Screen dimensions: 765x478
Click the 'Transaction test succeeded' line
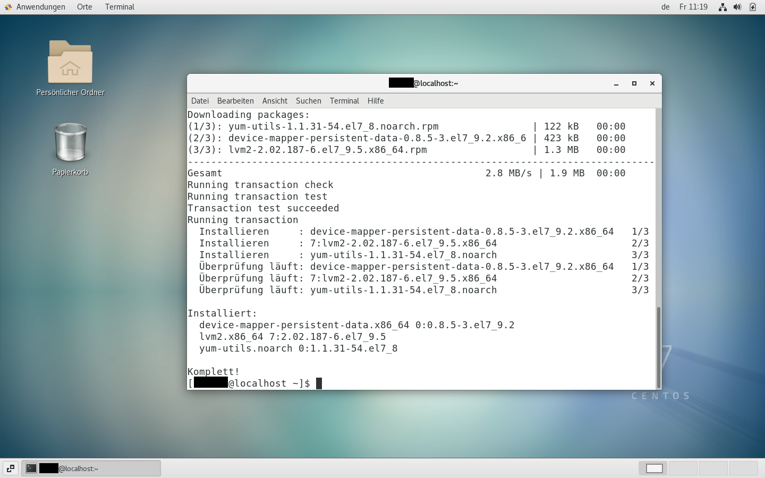coord(263,208)
